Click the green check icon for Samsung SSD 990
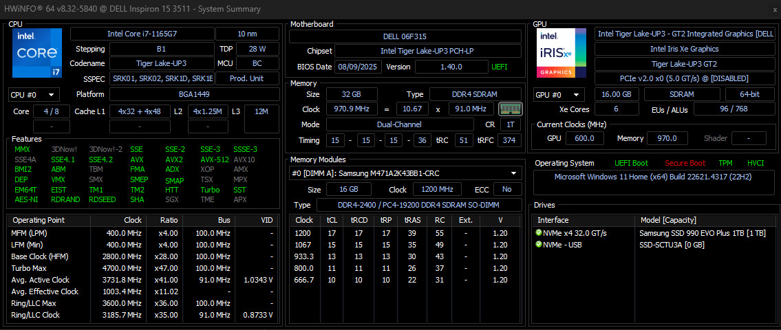The height and width of the screenshot is (330, 781). click(538, 233)
